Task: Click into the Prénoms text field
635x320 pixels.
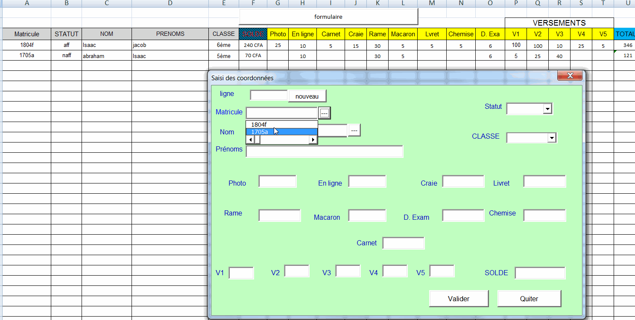Action: (325, 151)
